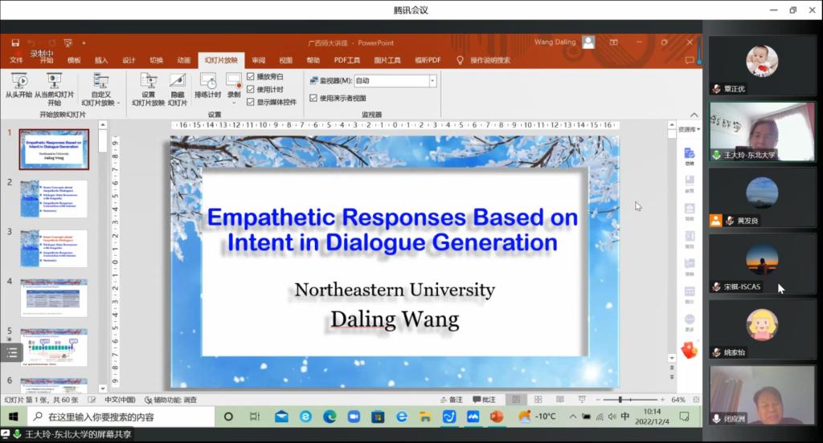Click the 宋祺-ISCAS participant tile in Tencent Meeting

pyautogui.click(x=762, y=263)
